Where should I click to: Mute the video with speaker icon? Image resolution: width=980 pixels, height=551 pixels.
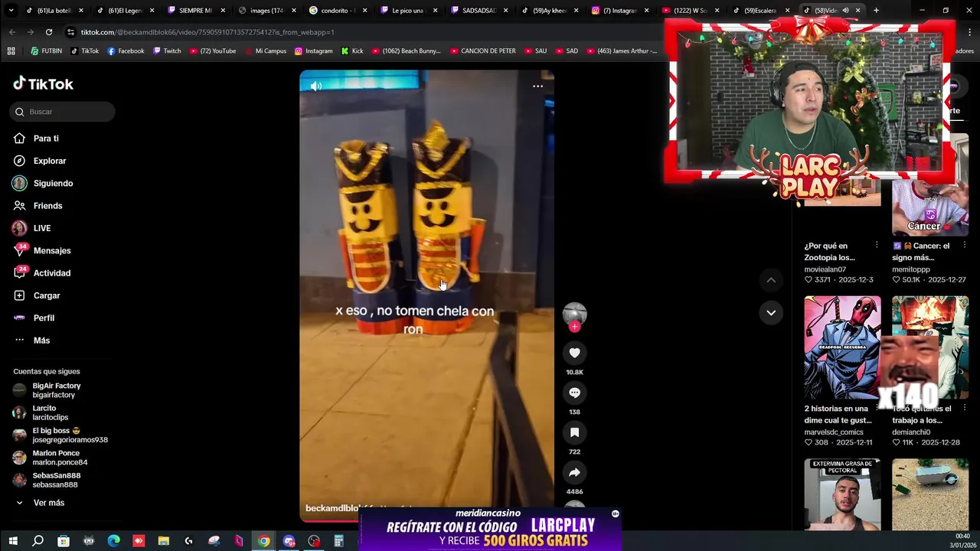tap(315, 86)
